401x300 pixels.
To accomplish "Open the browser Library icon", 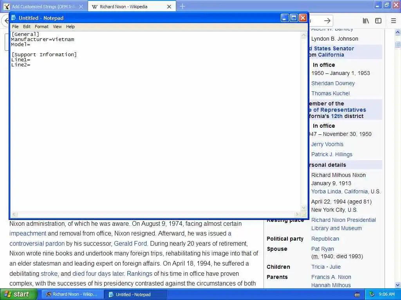I will point(366,21).
